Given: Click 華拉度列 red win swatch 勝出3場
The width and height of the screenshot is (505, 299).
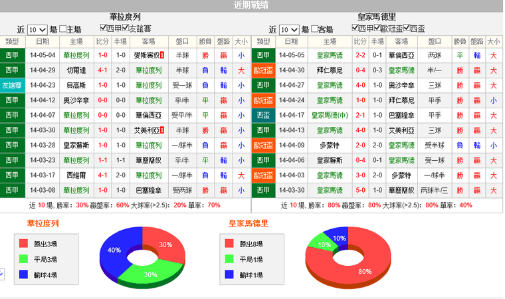Looking at the screenshot, I should [x=23, y=244].
